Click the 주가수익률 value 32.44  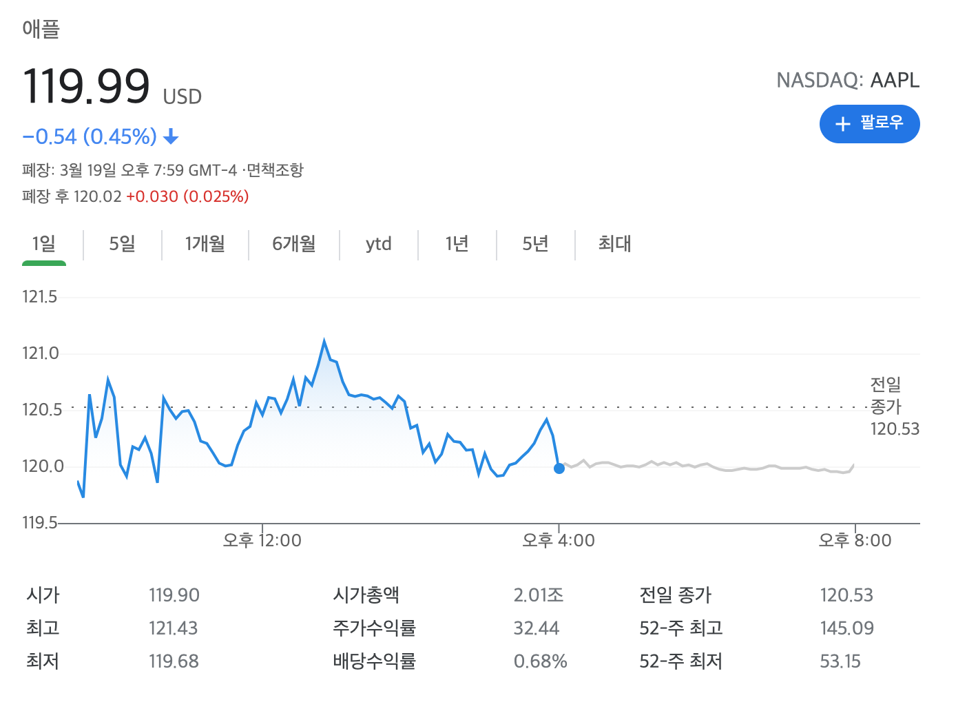point(537,628)
